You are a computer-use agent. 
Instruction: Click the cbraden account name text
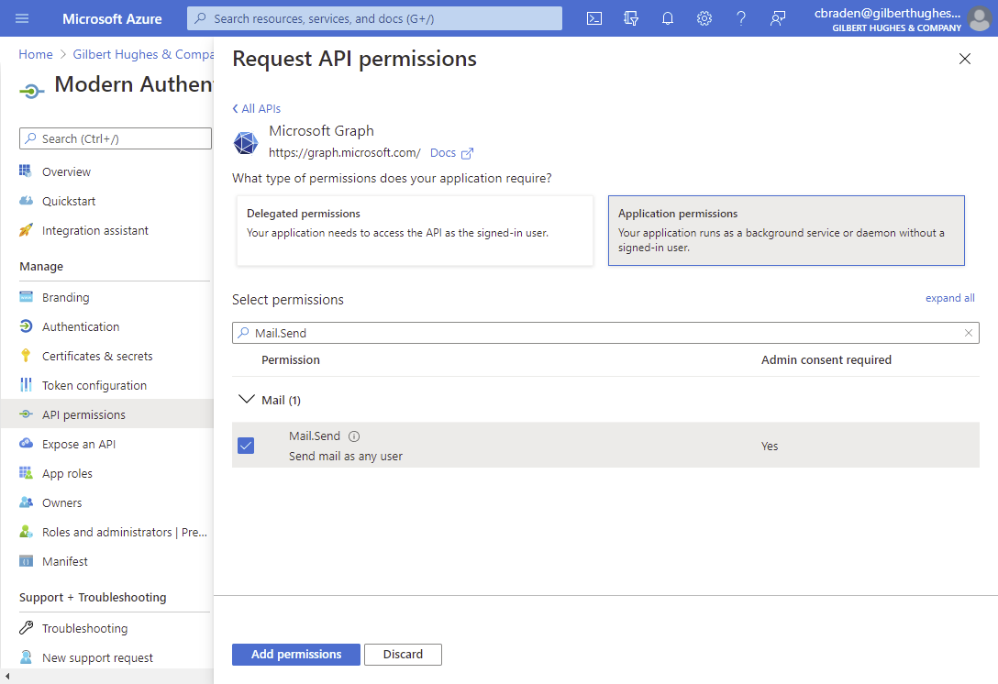point(887,13)
